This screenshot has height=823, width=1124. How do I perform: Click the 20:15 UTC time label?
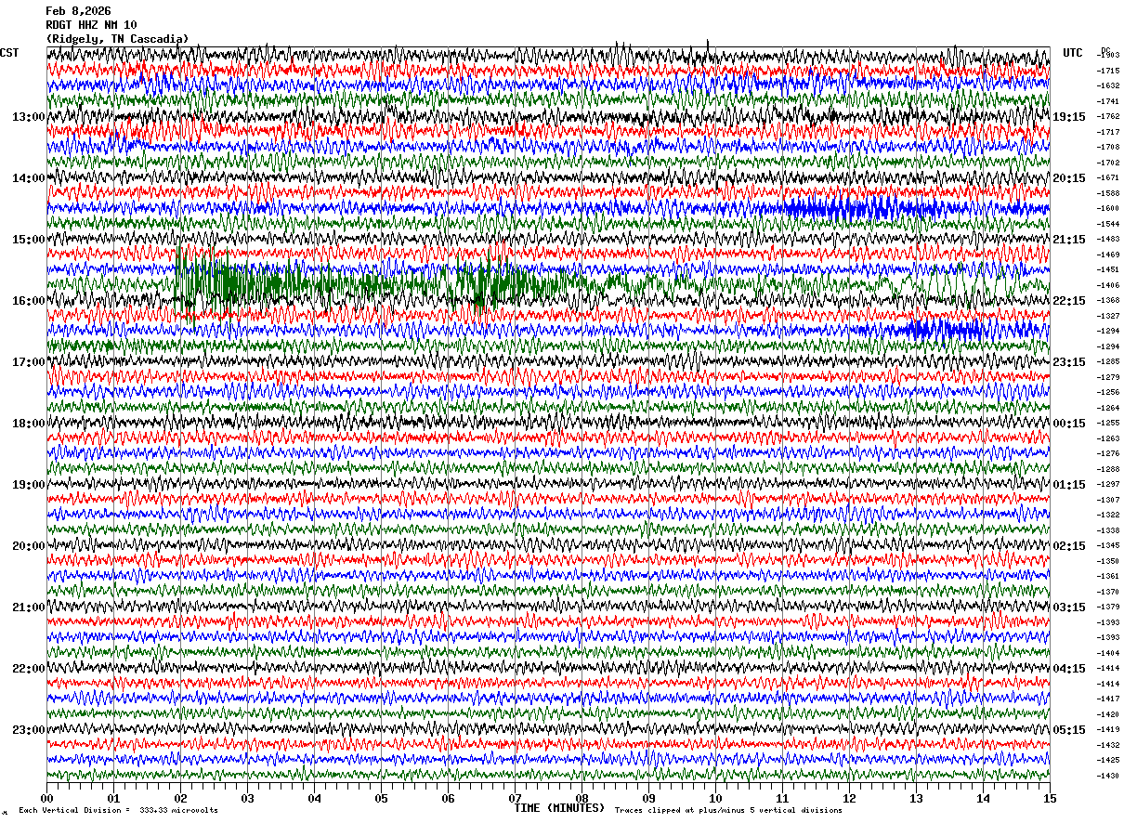click(x=1068, y=178)
